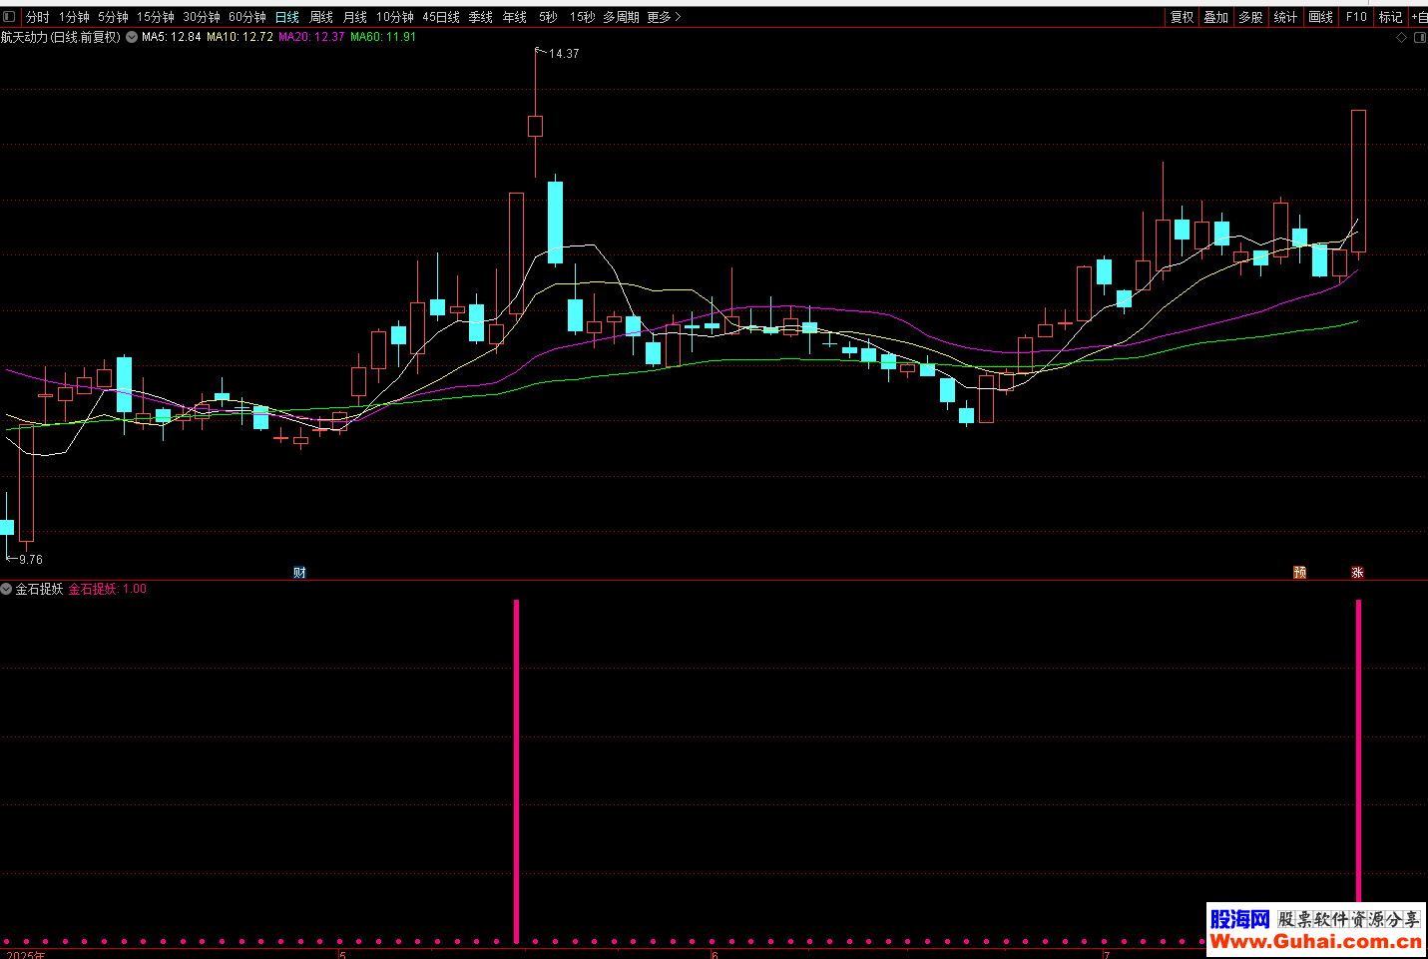Select the 周线 weekly chart tab
1428x959 pixels.
pos(321,17)
